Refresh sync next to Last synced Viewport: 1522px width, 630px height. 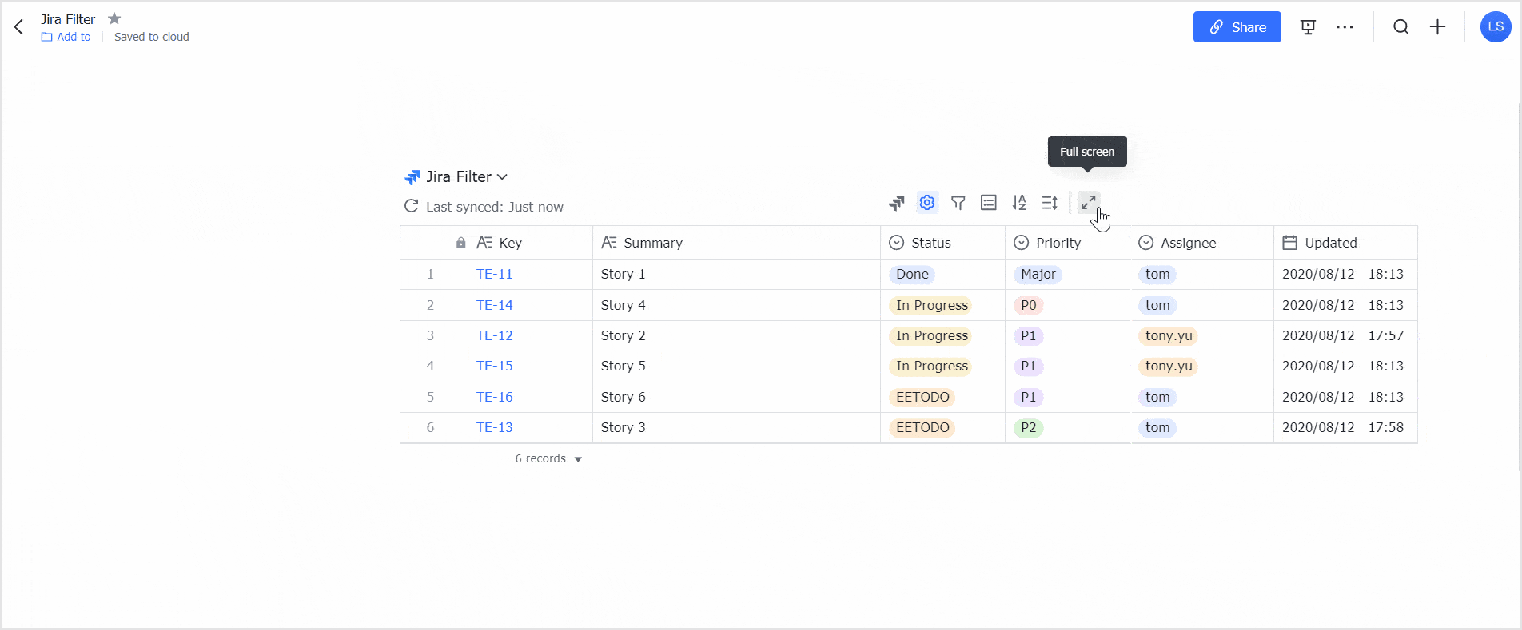coord(411,206)
